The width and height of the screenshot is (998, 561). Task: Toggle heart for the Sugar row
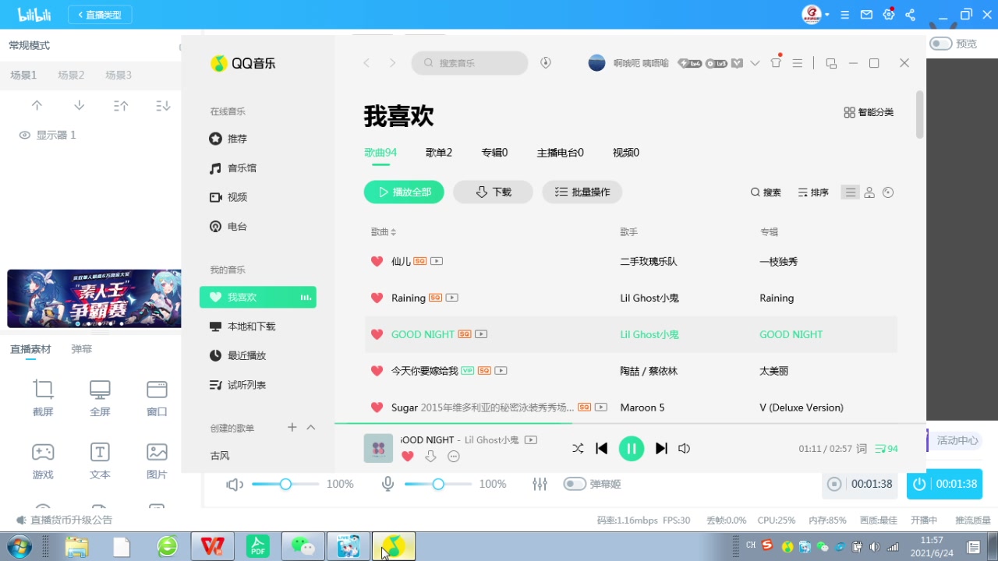pos(377,408)
